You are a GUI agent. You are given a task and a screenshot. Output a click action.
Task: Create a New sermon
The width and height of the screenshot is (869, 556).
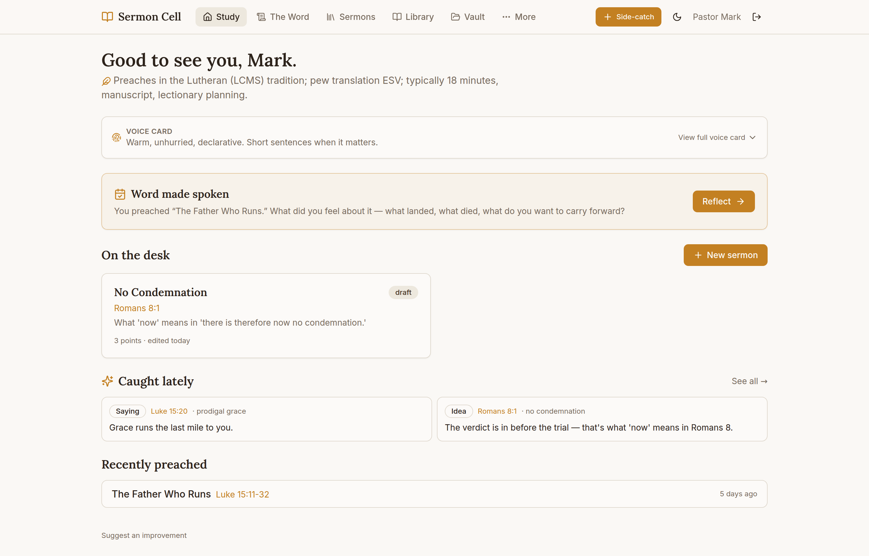[x=725, y=255]
